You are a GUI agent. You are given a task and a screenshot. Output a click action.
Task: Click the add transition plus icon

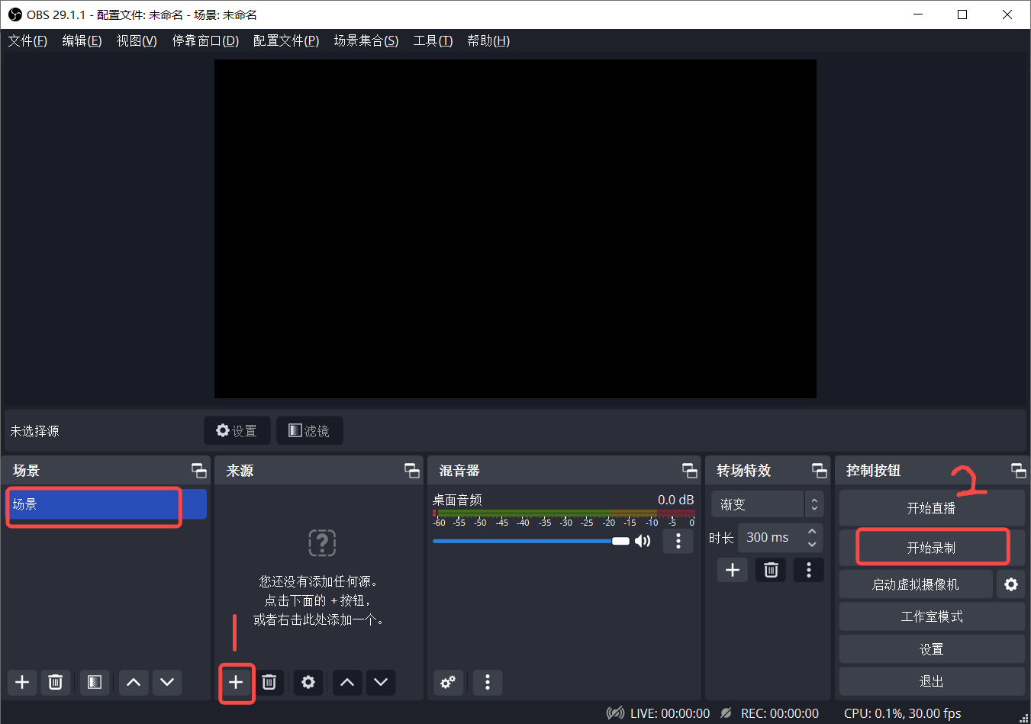click(732, 569)
